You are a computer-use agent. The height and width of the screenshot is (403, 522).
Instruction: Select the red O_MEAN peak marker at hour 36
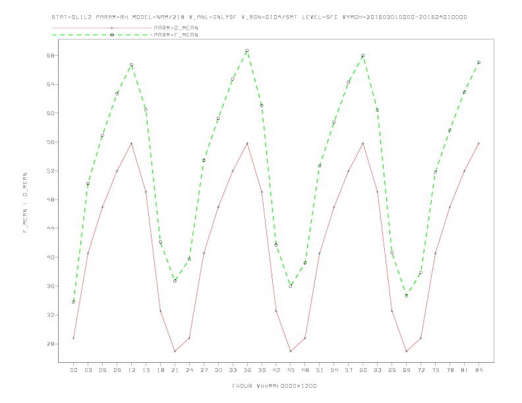[247, 144]
